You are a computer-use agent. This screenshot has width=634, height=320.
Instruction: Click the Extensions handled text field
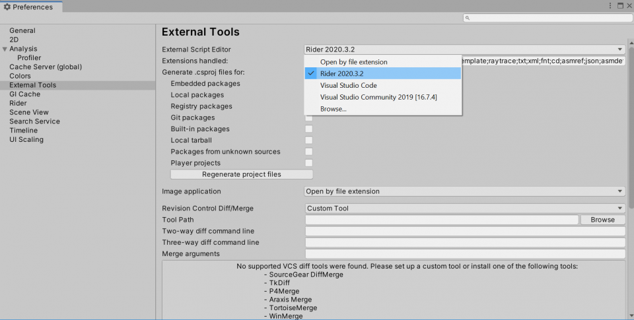(x=544, y=61)
